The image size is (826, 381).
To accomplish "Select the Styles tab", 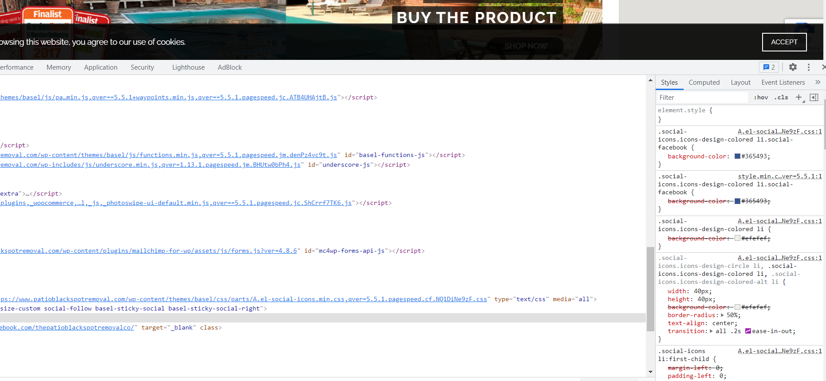I will [669, 82].
